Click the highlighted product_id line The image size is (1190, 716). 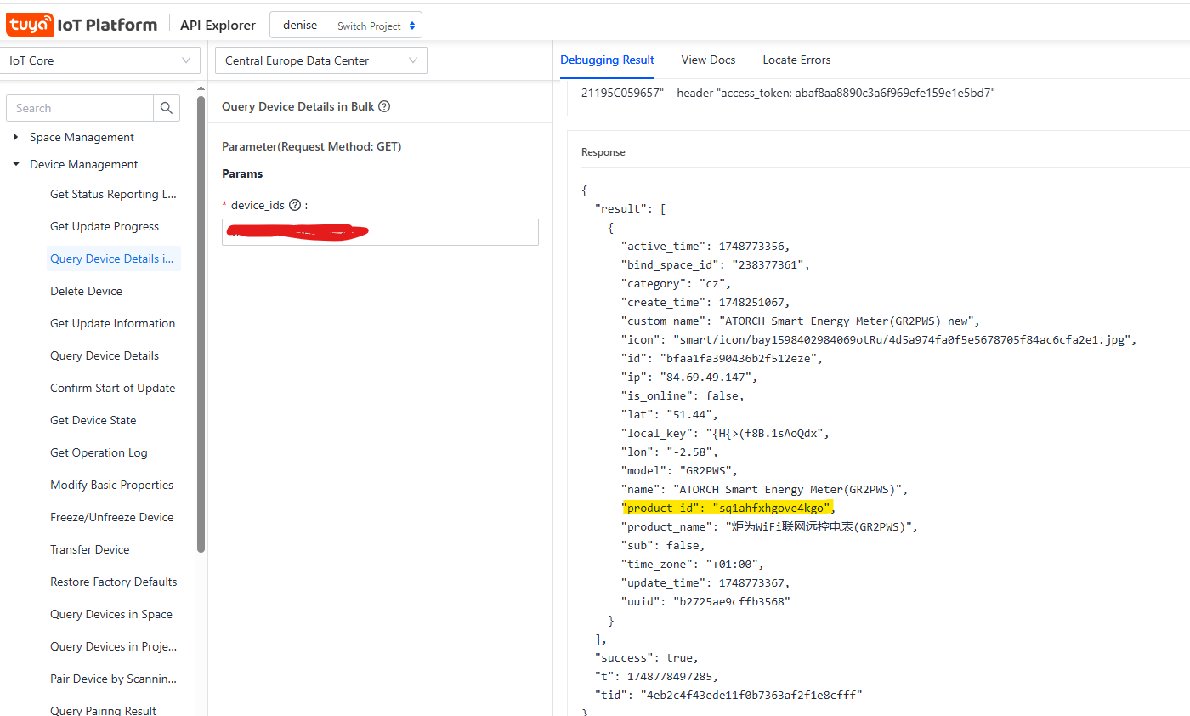(728, 508)
